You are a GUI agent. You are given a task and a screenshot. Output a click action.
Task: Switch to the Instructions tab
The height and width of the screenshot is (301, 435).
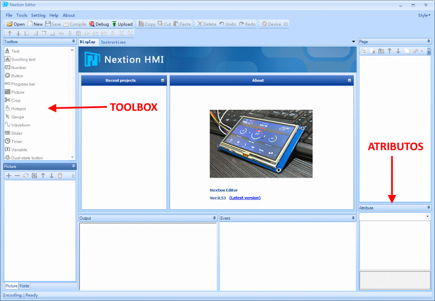tap(113, 42)
